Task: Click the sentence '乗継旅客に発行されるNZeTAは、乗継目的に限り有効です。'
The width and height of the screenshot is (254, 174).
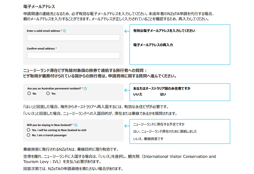Action: point(71,149)
